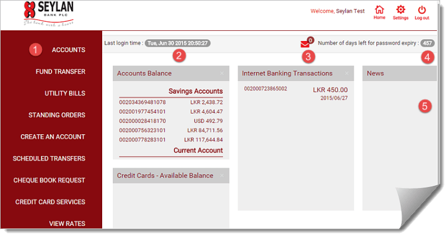Close the Internet Banking Transactions panel
Viewport: 448px width, 237px height.
pos(346,74)
